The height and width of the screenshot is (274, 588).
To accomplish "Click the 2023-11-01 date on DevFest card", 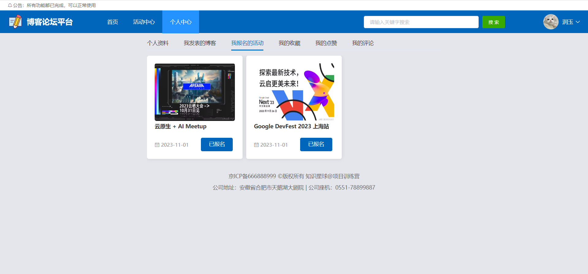I will pos(274,145).
